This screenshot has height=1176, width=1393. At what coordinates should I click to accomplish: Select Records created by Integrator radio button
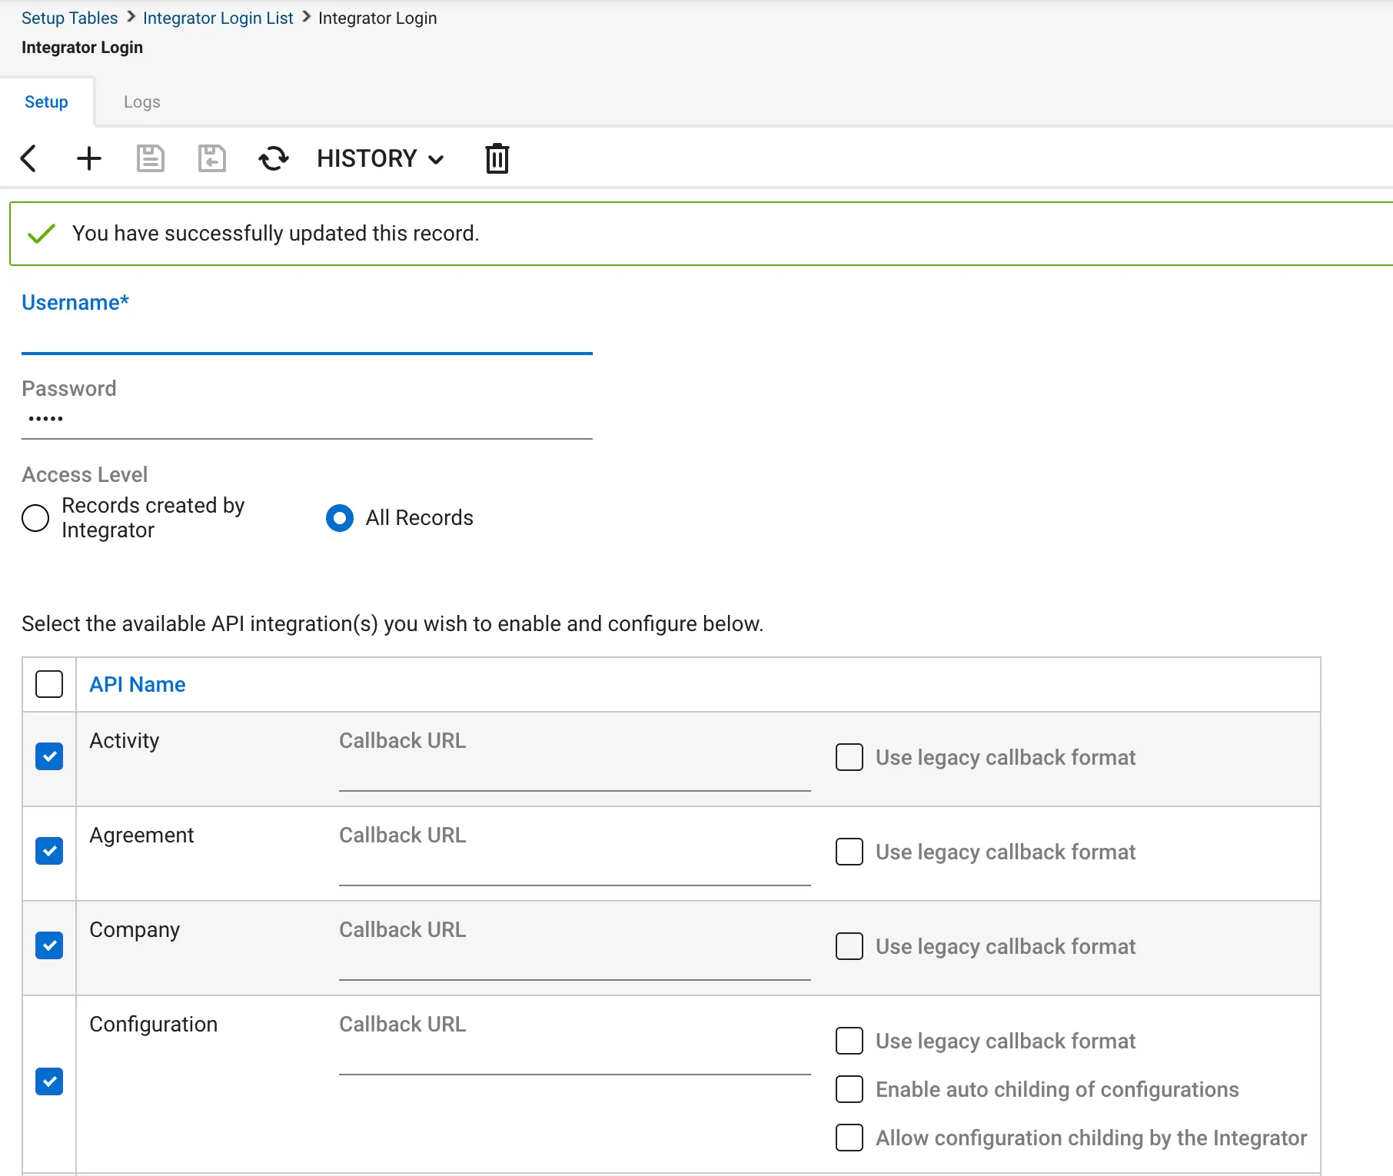pyautogui.click(x=35, y=518)
